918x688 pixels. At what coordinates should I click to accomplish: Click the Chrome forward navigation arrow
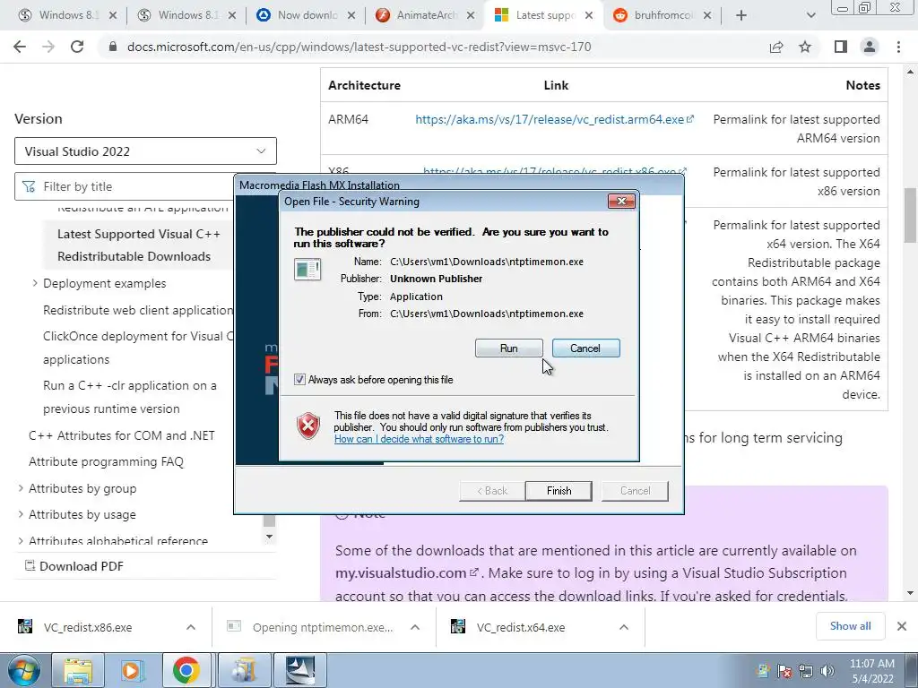[48, 47]
